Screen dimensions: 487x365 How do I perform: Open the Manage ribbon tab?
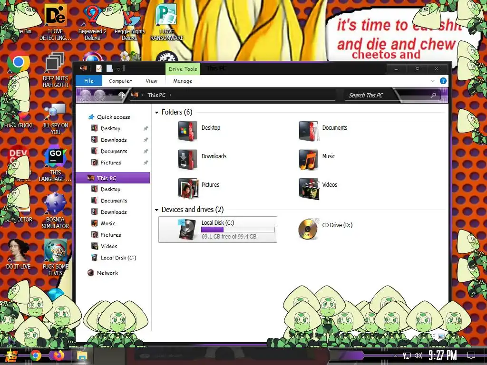[183, 81]
